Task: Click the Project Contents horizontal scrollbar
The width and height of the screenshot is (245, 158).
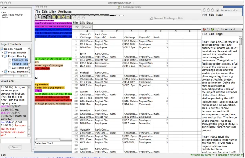Action: pos(15,76)
